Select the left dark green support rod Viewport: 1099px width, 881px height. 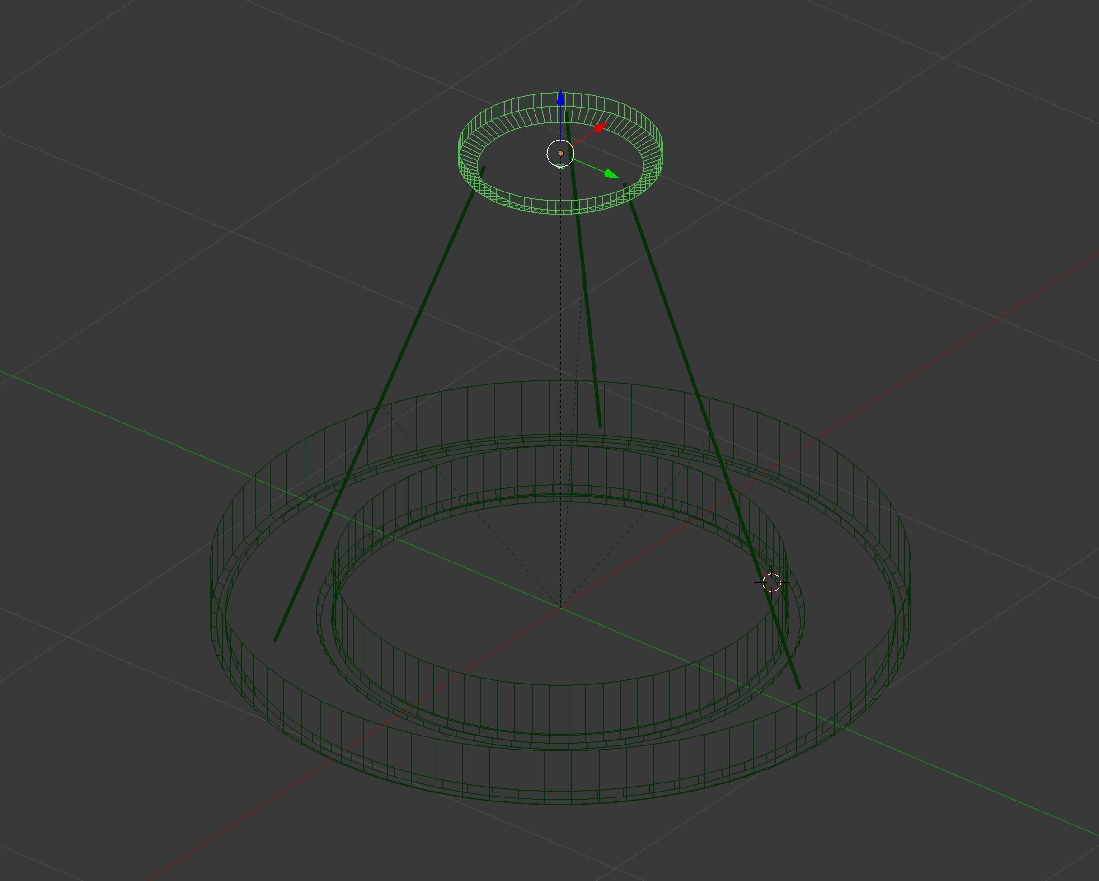(x=380, y=403)
